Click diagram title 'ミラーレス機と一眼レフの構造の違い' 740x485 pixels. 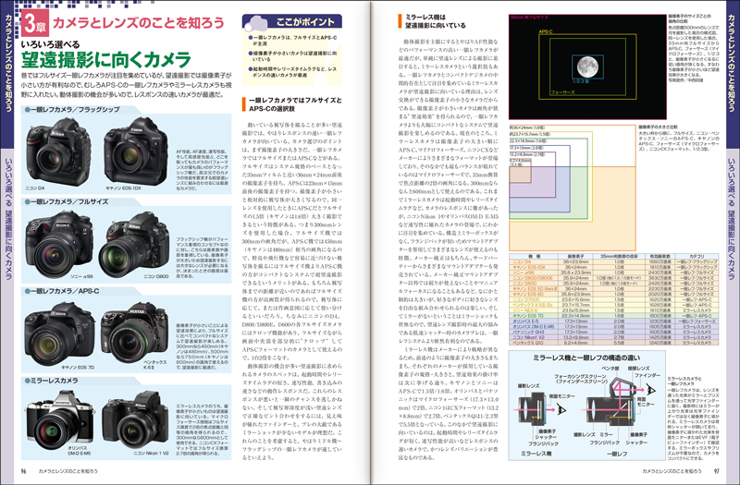click(x=586, y=358)
